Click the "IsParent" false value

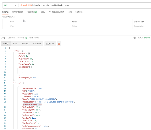click(x=37, y=97)
